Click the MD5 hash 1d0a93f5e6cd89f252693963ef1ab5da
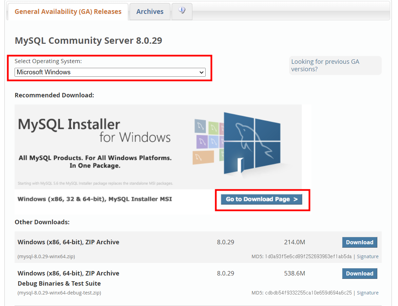The height and width of the screenshot is (306, 398). [x=308, y=256]
